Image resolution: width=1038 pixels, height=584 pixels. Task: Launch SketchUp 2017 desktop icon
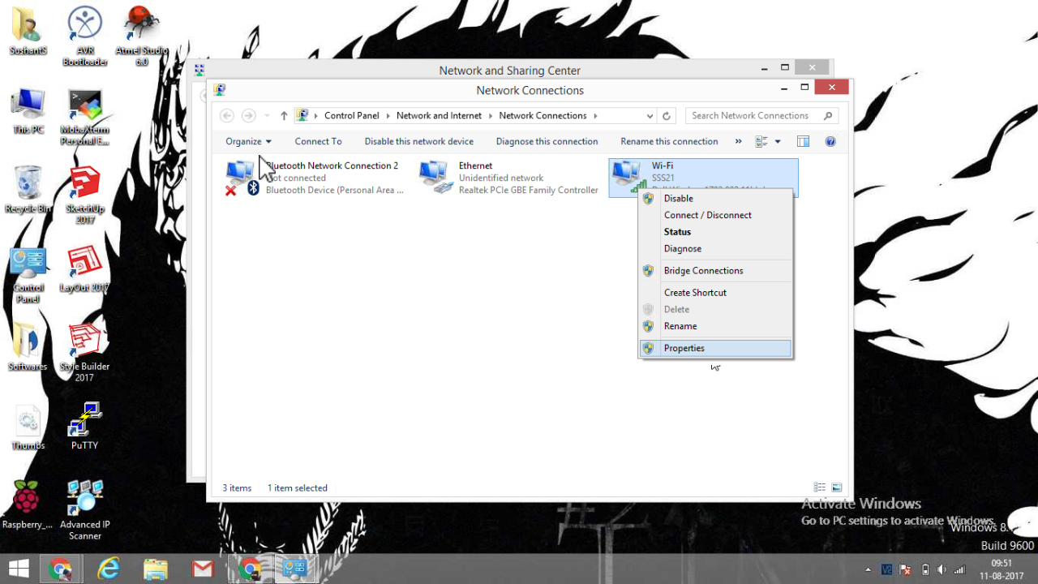click(84, 195)
